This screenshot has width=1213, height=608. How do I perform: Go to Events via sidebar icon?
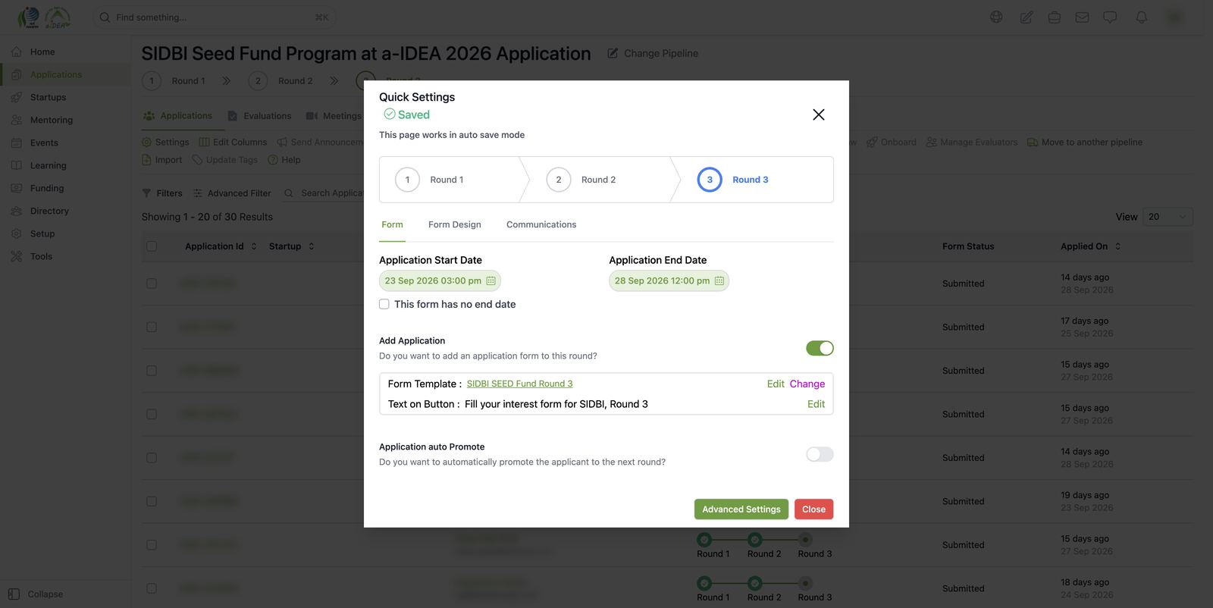[16, 143]
